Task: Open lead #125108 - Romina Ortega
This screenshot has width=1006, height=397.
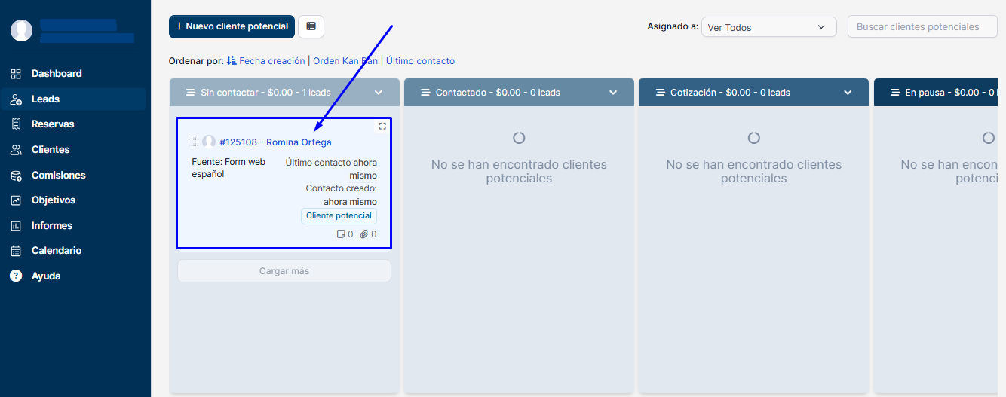Action: (x=275, y=142)
